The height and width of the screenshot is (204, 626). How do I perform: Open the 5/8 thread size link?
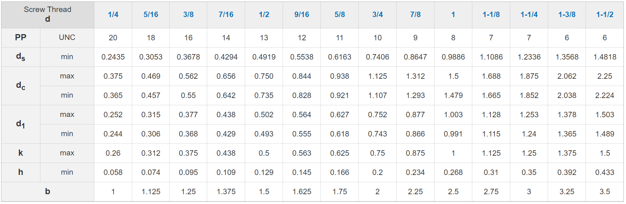339,15
